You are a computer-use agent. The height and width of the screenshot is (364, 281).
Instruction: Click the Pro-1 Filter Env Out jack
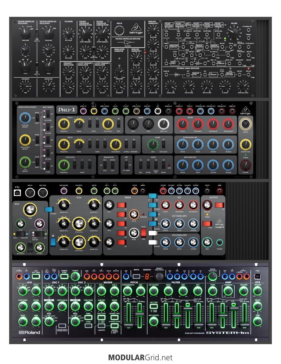coord(200,111)
